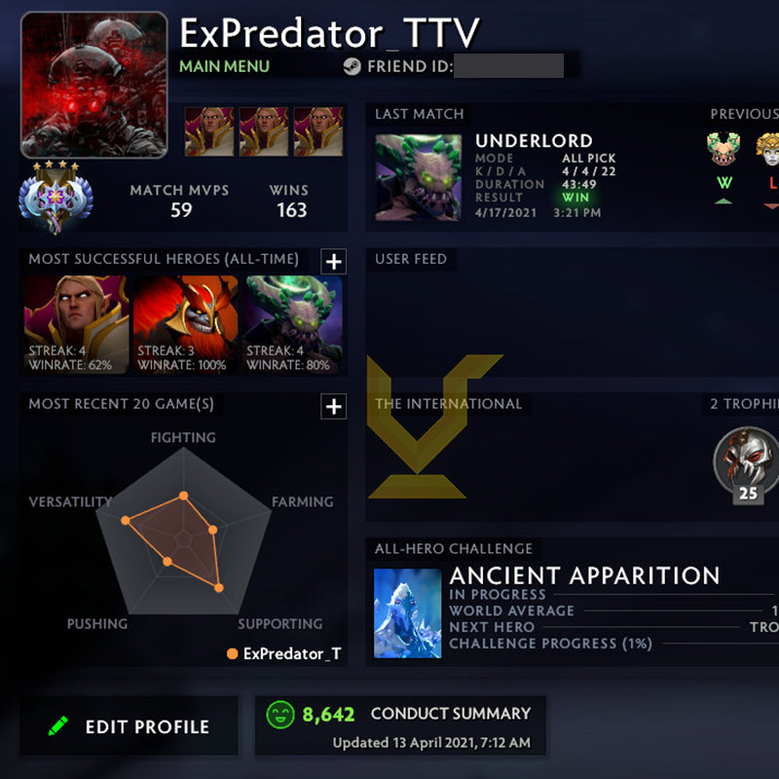This screenshot has width=779, height=779.
Task: Click the green pencil edit icon
Action: tap(58, 725)
